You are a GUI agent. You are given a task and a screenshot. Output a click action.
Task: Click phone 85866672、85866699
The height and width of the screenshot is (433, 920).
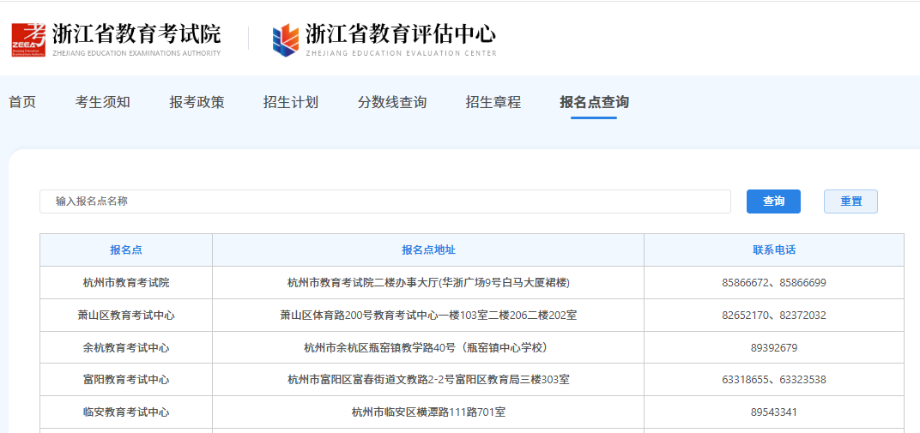point(774,283)
